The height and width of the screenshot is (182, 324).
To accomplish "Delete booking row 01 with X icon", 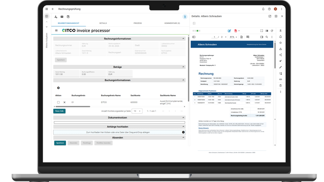I will (65, 102).
